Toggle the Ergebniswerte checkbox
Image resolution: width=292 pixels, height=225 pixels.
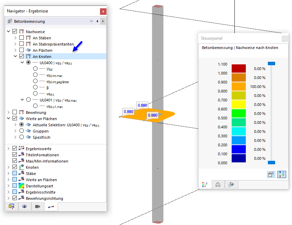click(14, 148)
